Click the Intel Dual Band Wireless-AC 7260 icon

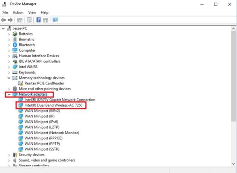21,105
